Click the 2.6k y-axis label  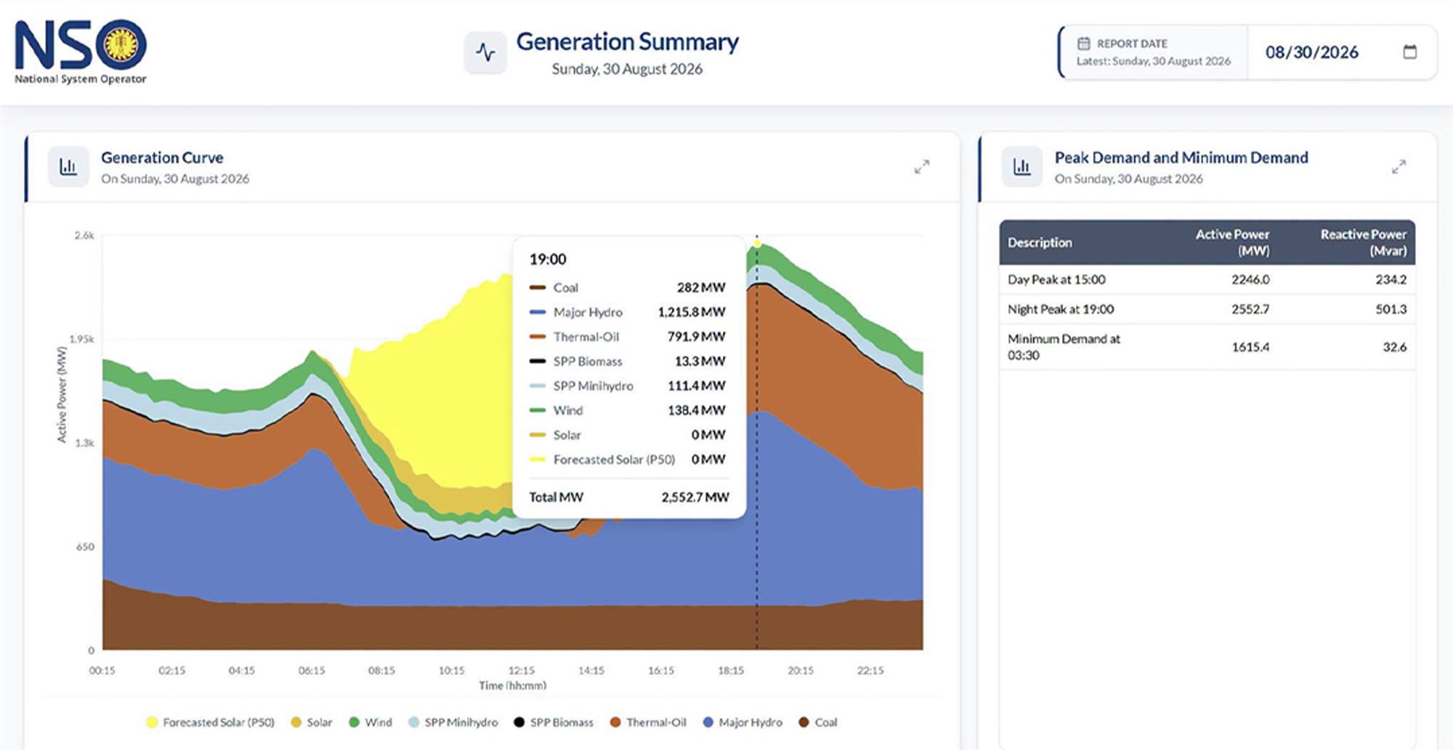[84, 235]
